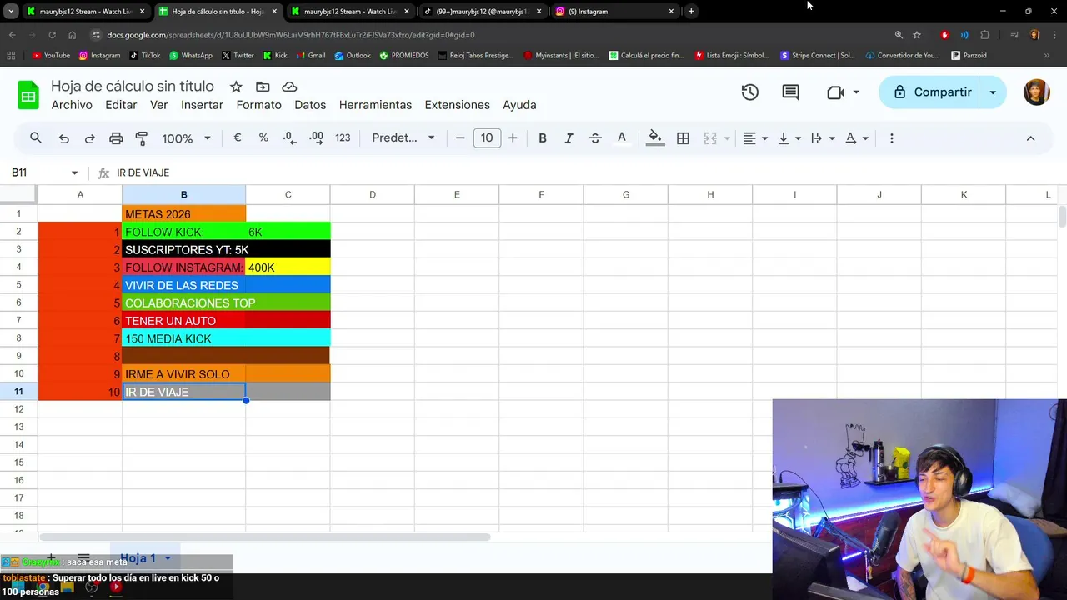This screenshot has width=1067, height=600.
Task: Rename the title Hoja de cálculo sin título
Action: click(x=133, y=87)
